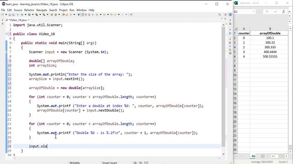The width and height of the screenshot is (293, 164).
Task: Open the Run dropdown arrow
Action: (33, 15)
